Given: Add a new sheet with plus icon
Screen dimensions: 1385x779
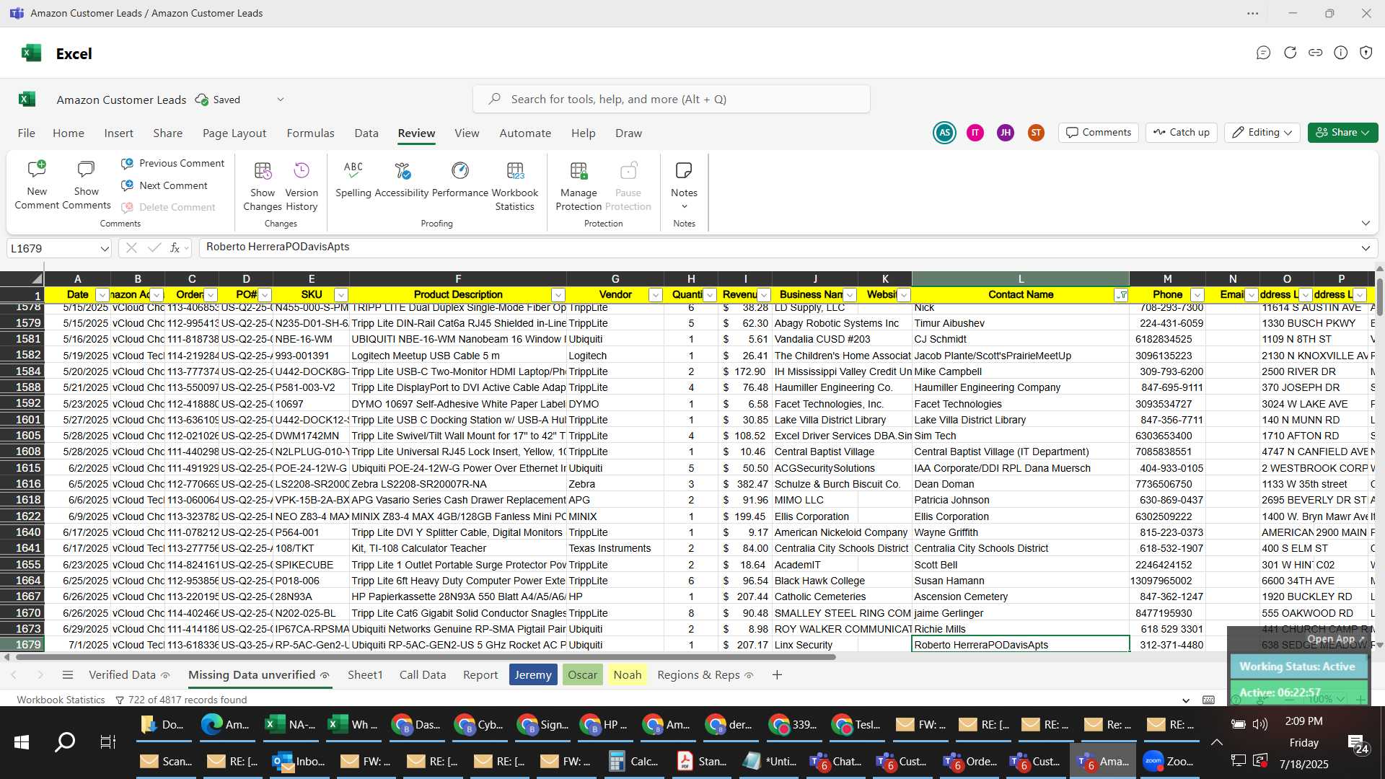Looking at the screenshot, I should pos(777,675).
